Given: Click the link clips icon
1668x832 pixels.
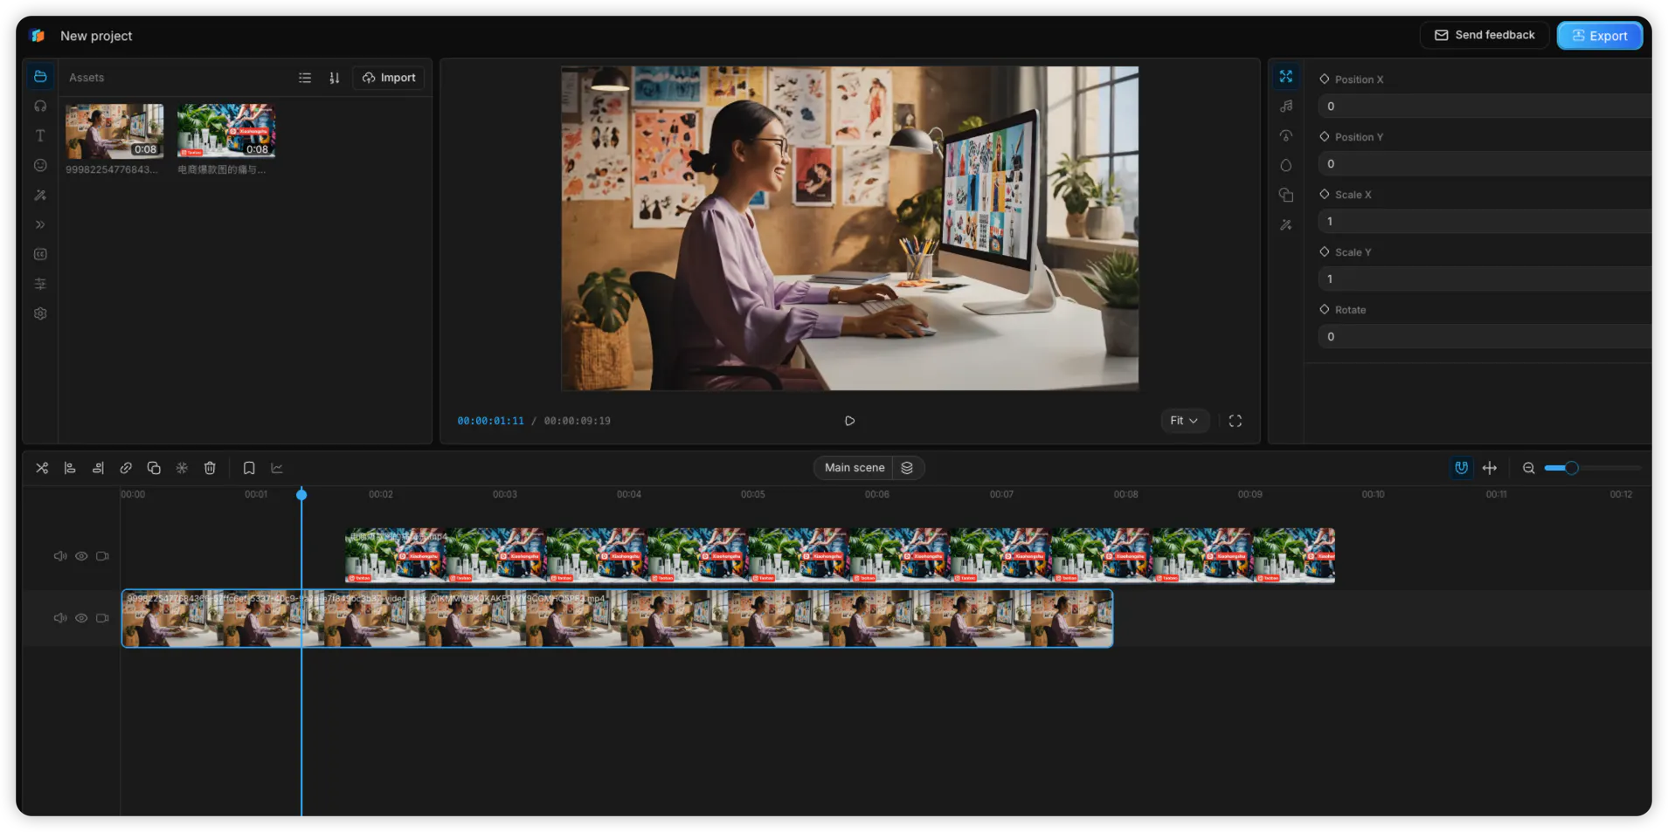Looking at the screenshot, I should click(x=126, y=469).
